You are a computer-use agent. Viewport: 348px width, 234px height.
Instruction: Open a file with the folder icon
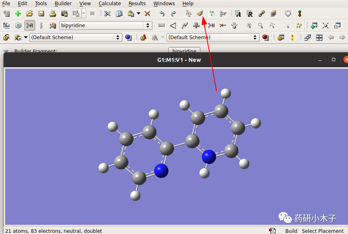point(30,14)
